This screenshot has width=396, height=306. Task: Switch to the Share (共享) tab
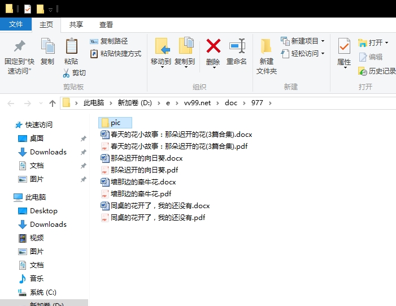click(x=76, y=24)
